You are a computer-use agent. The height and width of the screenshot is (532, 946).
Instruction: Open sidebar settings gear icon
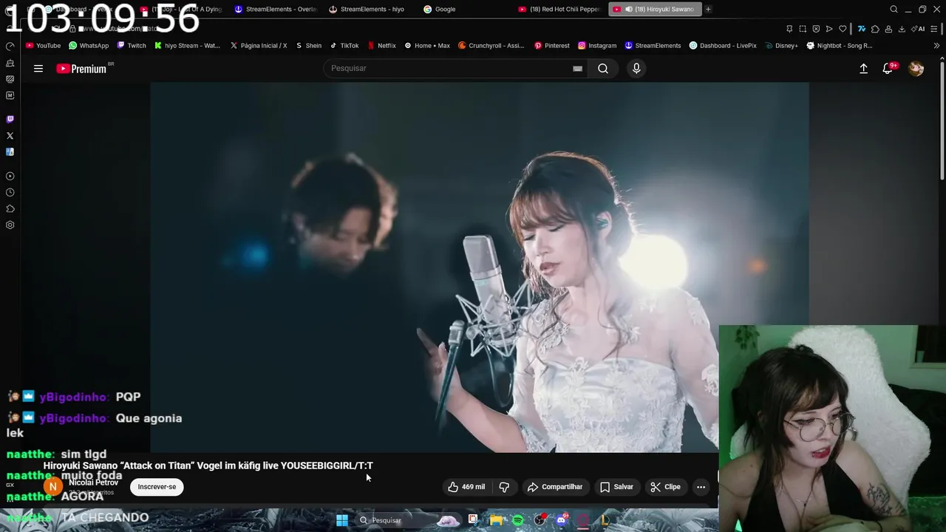(10, 225)
